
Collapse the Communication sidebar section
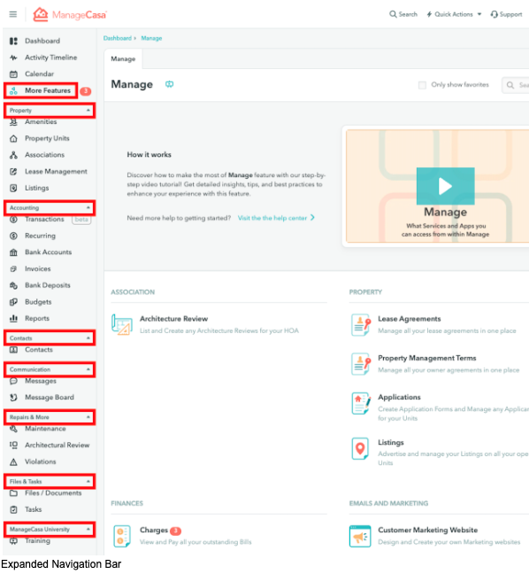point(50,369)
